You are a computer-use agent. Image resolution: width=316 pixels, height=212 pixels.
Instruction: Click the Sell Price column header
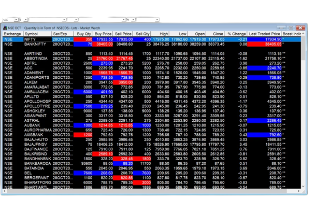click(x=123, y=34)
